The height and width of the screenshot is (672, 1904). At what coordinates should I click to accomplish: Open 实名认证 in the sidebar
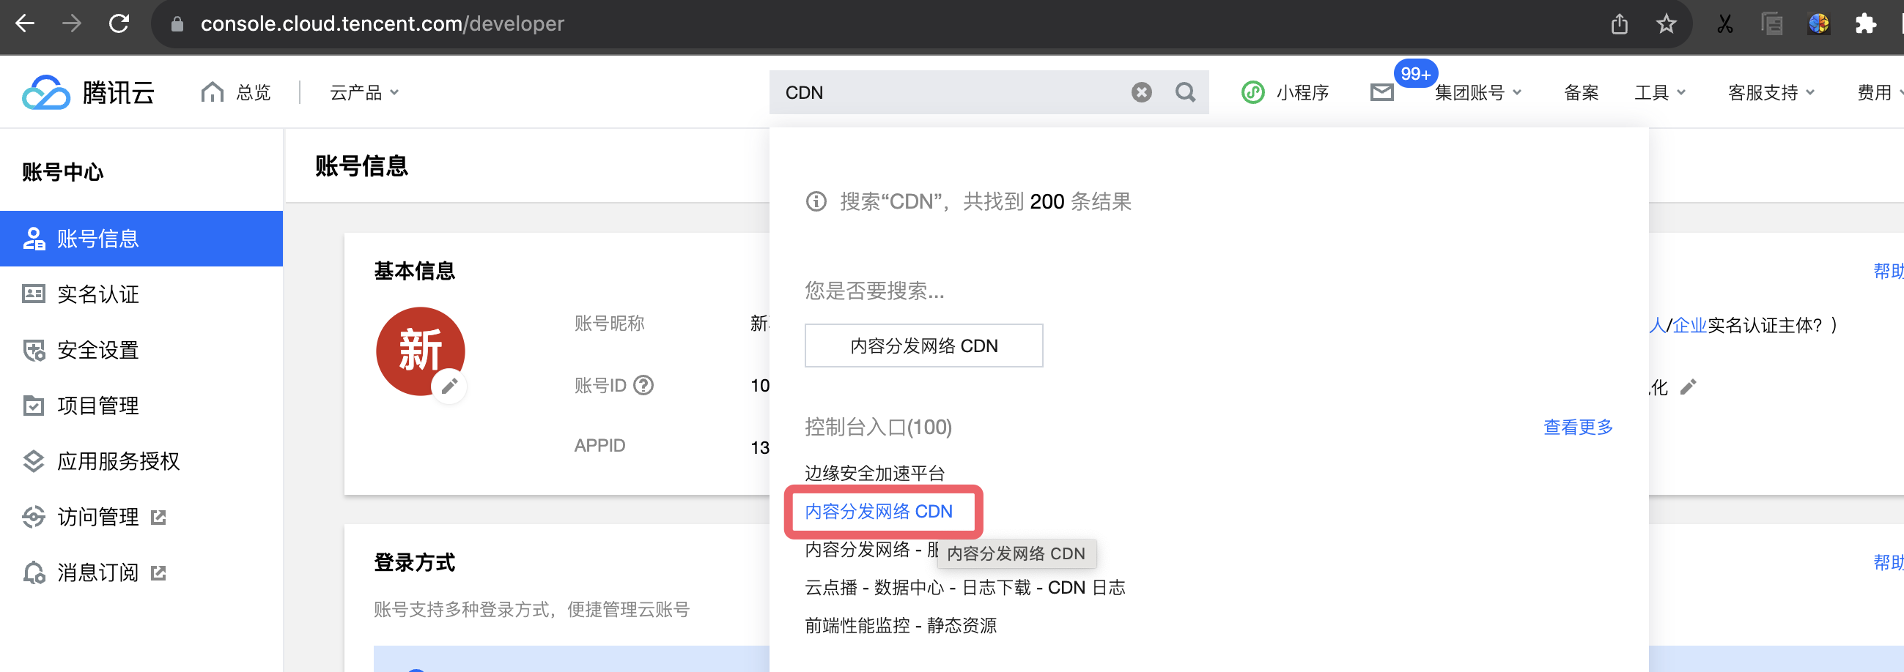click(141, 294)
